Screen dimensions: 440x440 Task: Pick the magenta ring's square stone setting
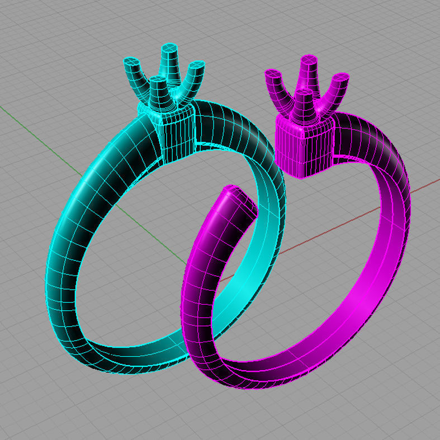(x=305, y=146)
